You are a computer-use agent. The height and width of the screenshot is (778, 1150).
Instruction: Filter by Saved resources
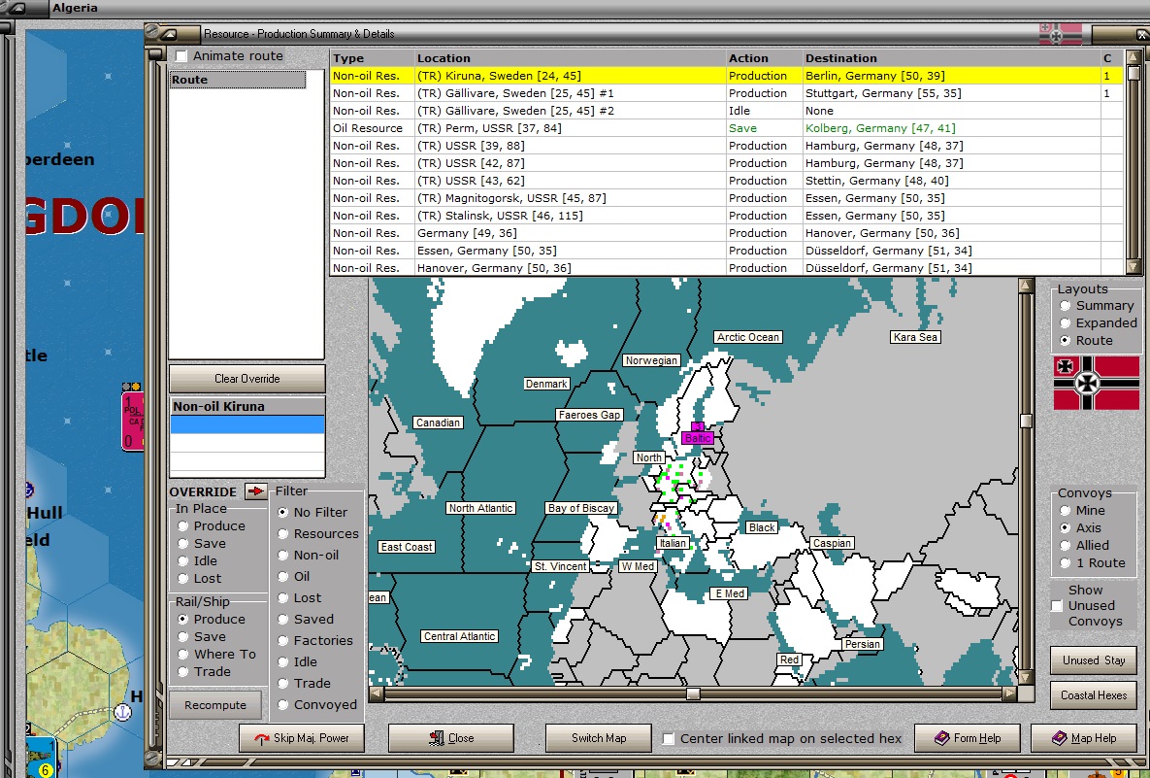tap(283, 620)
